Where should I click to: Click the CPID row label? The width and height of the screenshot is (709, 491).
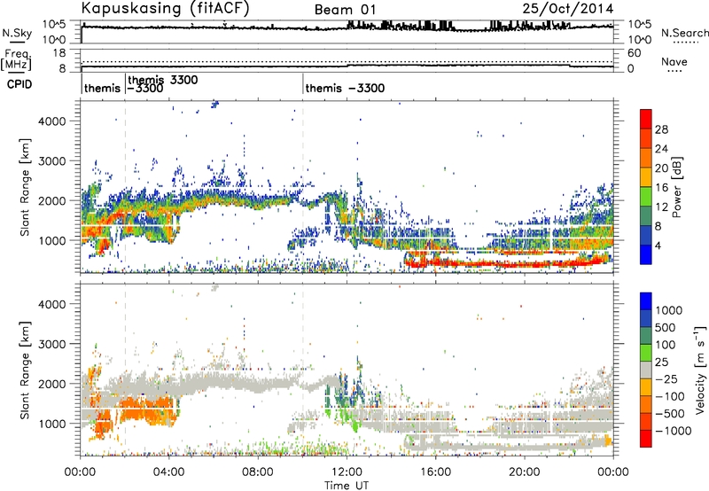click(19, 84)
